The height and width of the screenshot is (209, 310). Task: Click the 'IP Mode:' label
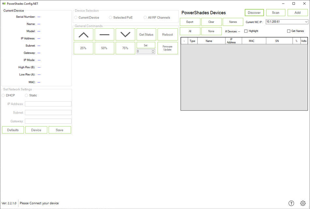(x=29, y=60)
